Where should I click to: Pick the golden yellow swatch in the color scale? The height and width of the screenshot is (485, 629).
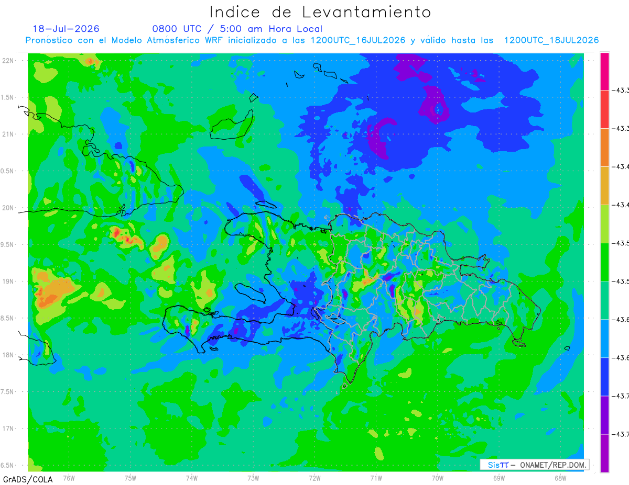(604, 186)
